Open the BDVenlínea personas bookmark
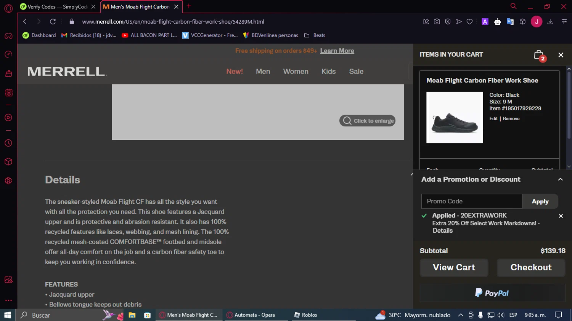Viewport: 572px width, 321px height. coord(271,35)
